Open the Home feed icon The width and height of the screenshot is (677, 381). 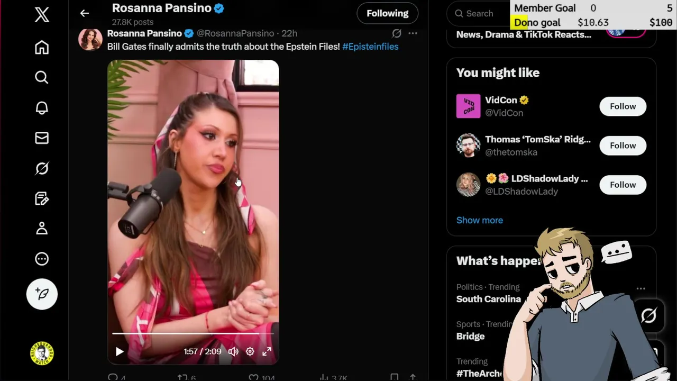[42, 48]
